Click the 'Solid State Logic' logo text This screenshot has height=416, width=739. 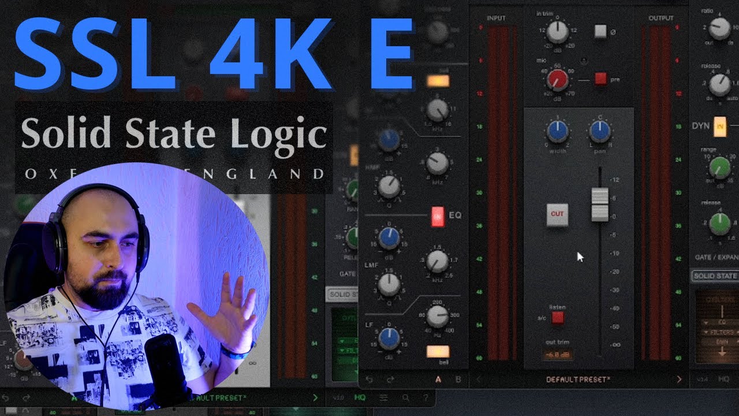173,134
